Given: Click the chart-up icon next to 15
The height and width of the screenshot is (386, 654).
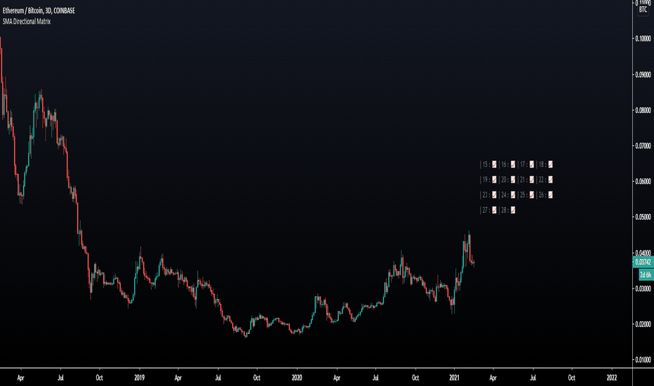Looking at the screenshot, I should 494,164.
